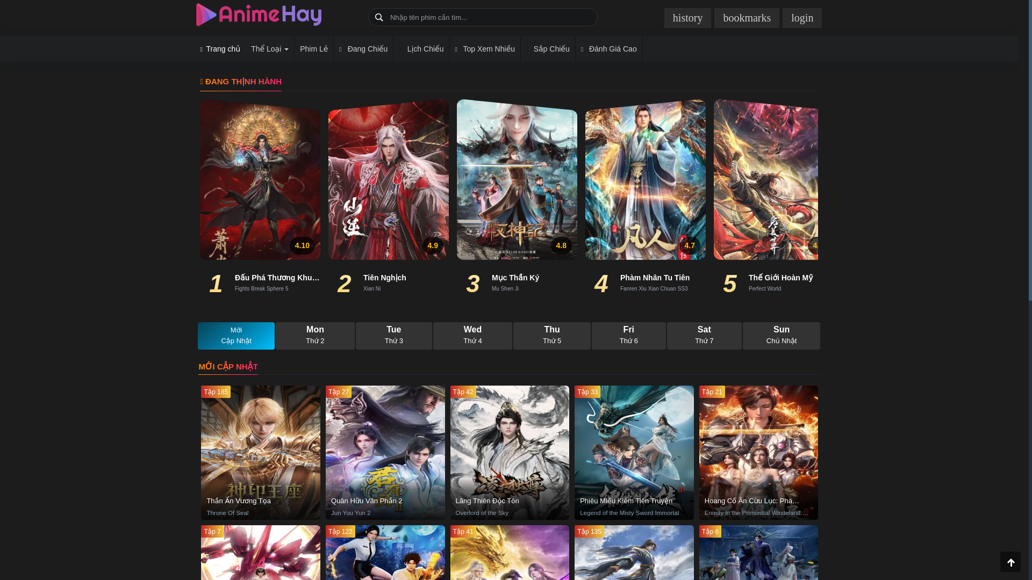Click the 4.7 rating badge
This screenshot has width=1032, height=580.
(690, 245)
